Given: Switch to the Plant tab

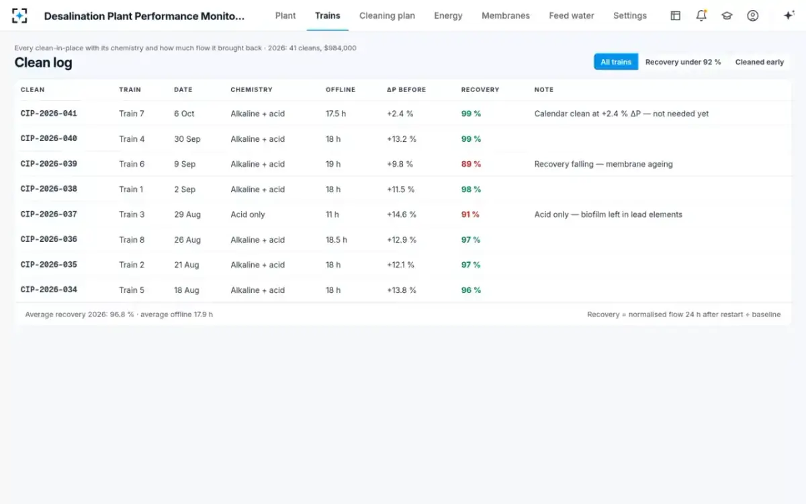Looking at the screenshot, I should [x=285, y=15].
